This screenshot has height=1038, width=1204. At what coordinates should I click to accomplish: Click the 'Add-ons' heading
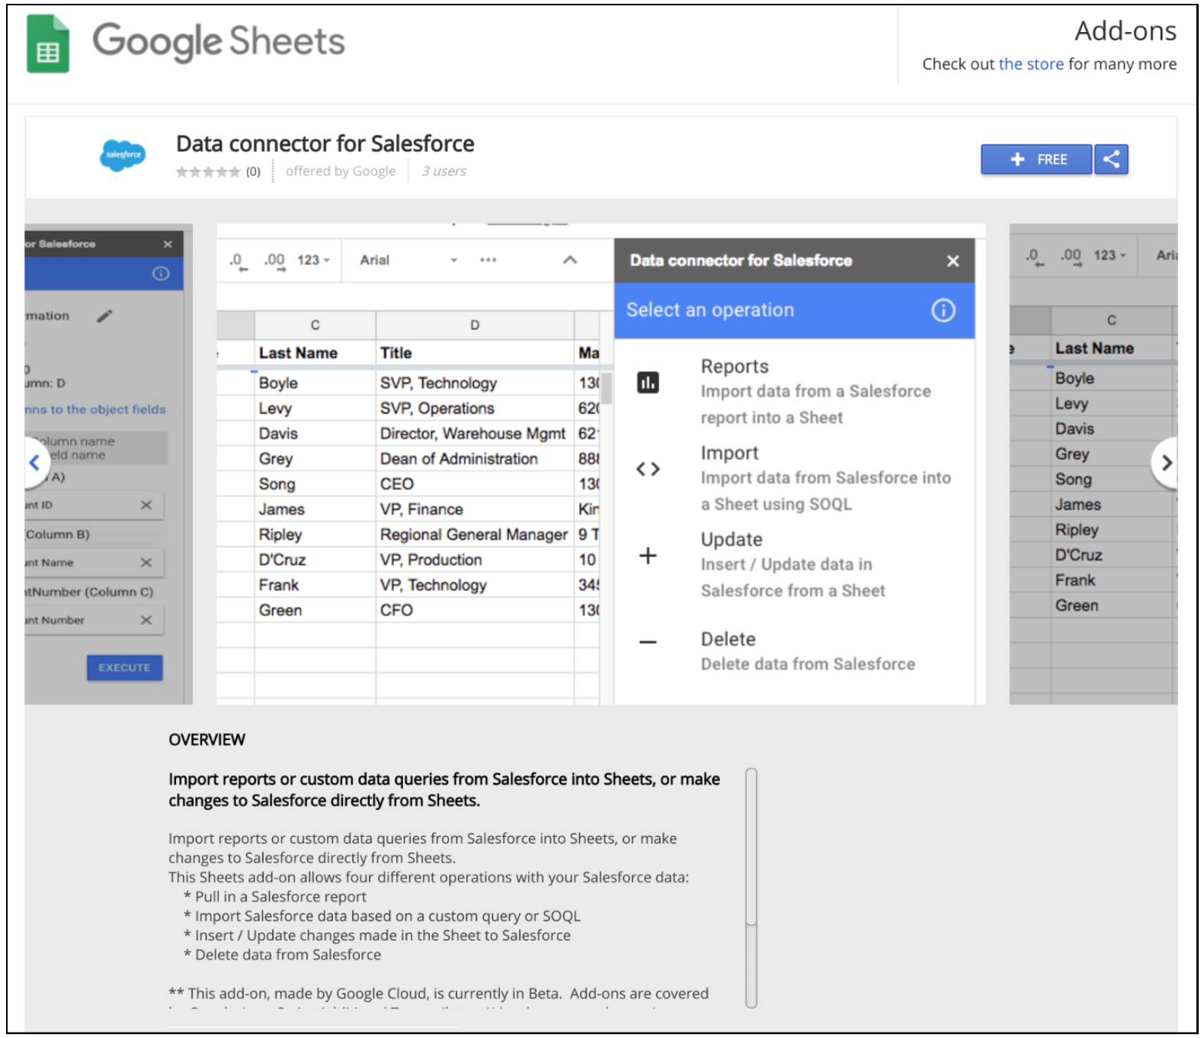point(1126,31)
